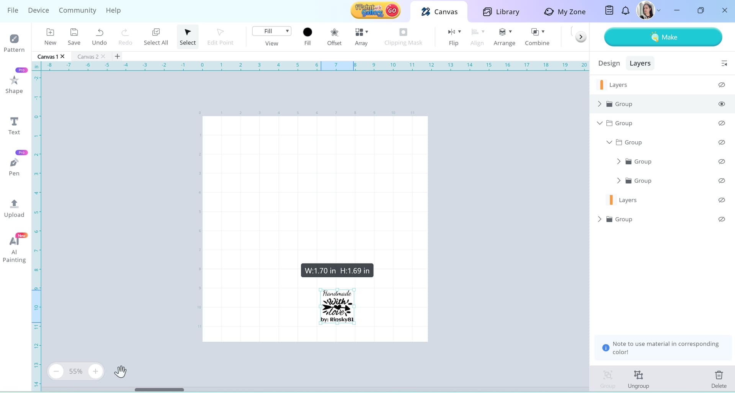Click the Save icon in toolbar
Viewport: 735px width, 393px height.
click(74, 32)
